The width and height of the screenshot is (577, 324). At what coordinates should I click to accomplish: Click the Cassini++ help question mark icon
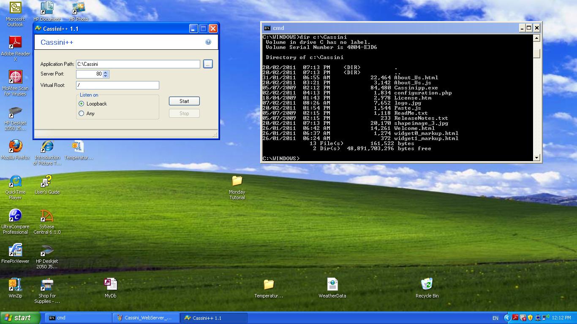[x=208, y=42]
